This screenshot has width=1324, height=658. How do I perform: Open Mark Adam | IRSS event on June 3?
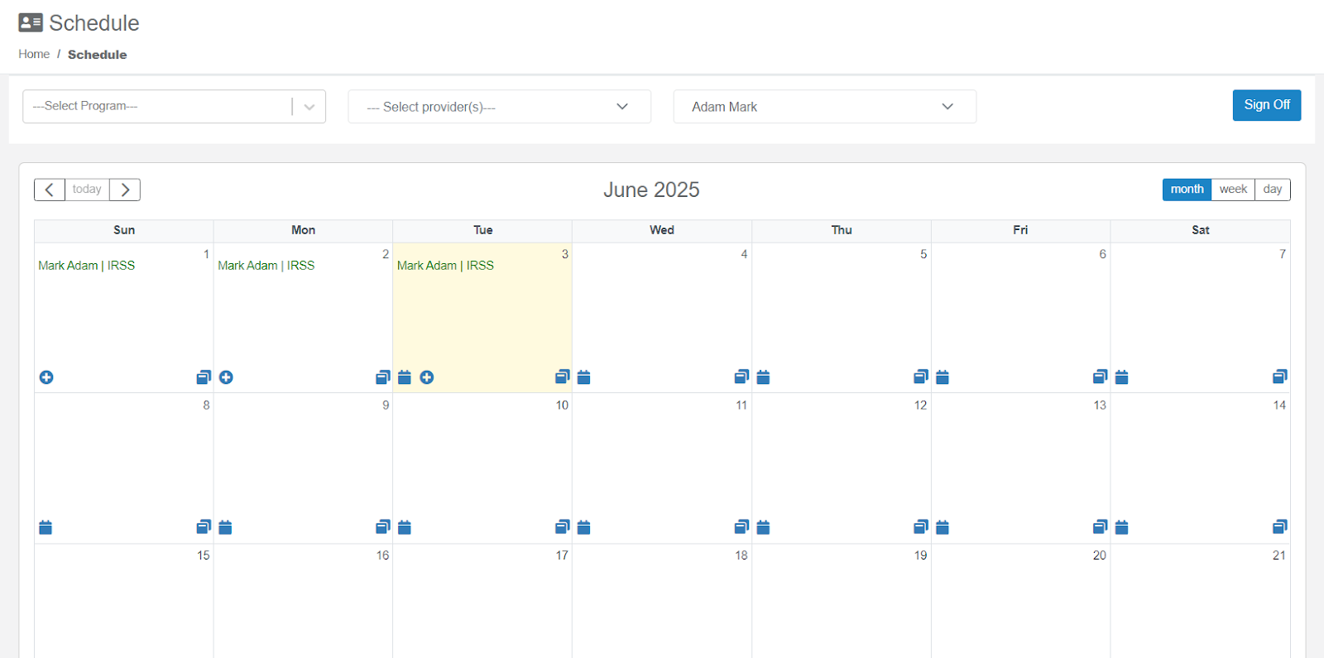tap(445, 266)
